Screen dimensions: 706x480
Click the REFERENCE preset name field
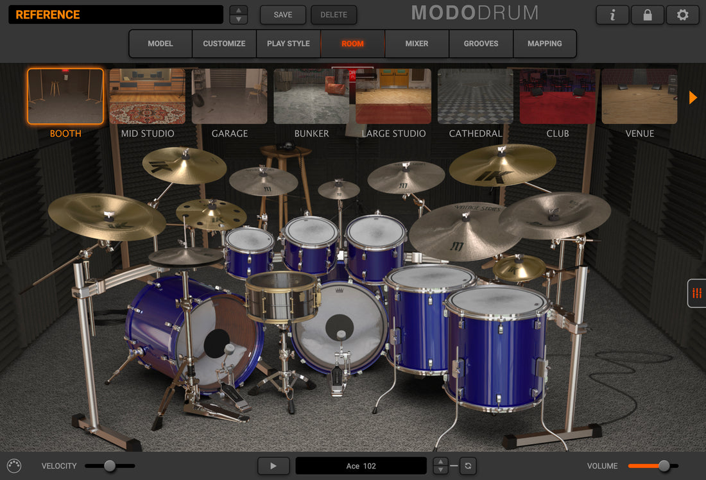[x=116, y=15]
